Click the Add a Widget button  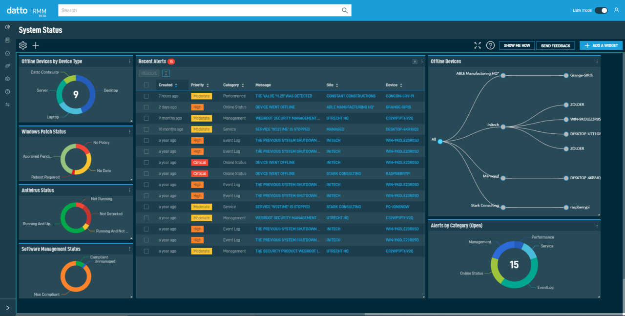click(x=601, y=45)
